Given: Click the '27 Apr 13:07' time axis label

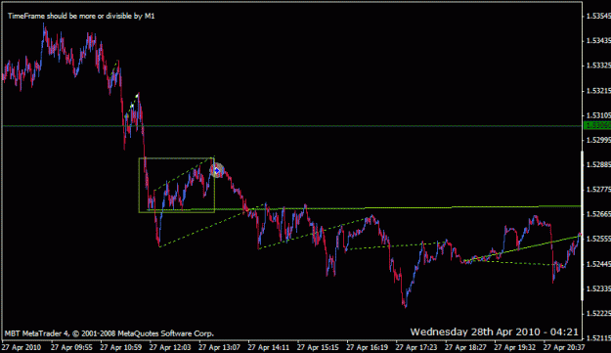Looking at the screenshot, I should click(x=219, y=347).
